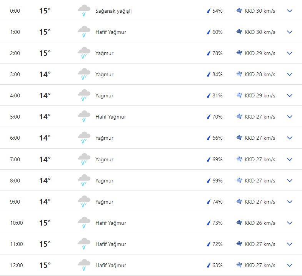This screenshot has width=302, height=276.
Task: Click the wind icon at 6:00
Action: click(239, 138)
